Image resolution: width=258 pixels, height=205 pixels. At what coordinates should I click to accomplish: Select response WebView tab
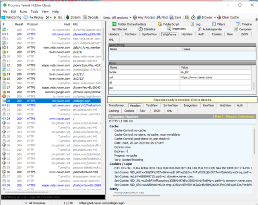[x=225, y=105]
